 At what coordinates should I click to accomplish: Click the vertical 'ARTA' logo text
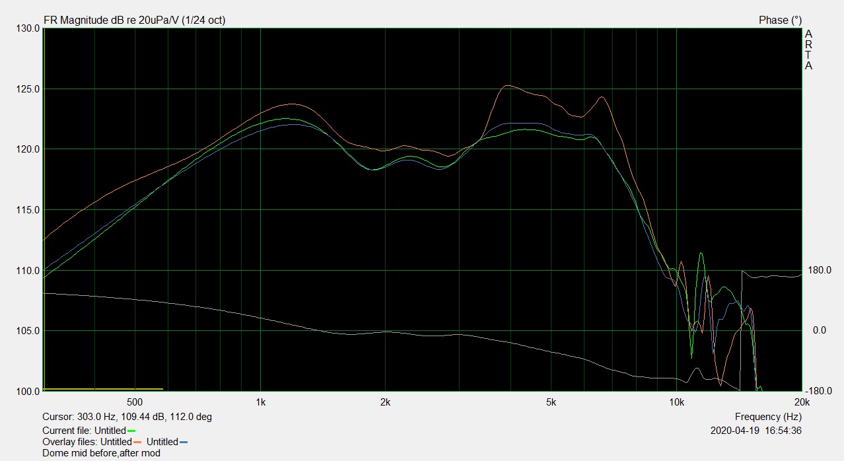809,50
